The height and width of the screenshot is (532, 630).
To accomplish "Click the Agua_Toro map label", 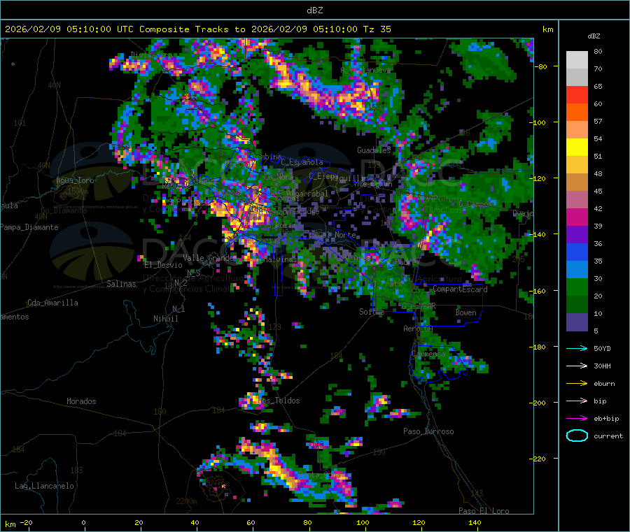I will [75, 180].
